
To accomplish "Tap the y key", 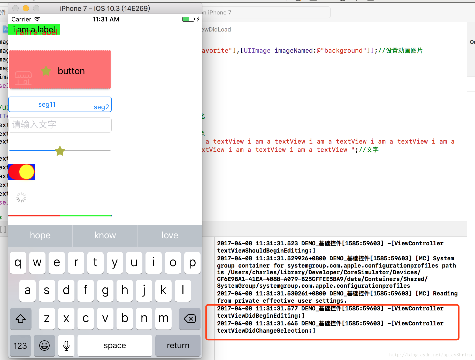I will coord(115,263).
